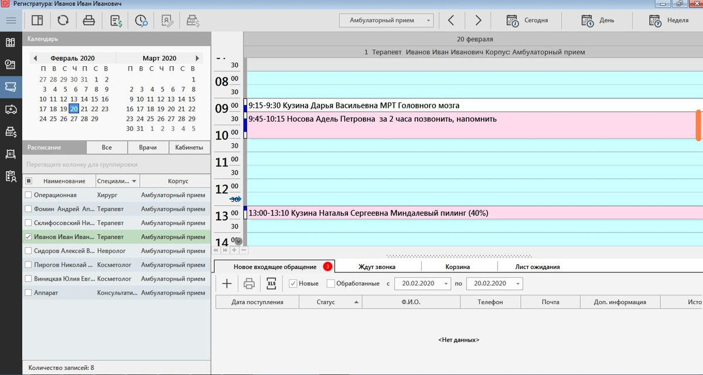Check the Операционная row checkbox
This screenshot has height=375, width=703.
[x=28, y=195]
